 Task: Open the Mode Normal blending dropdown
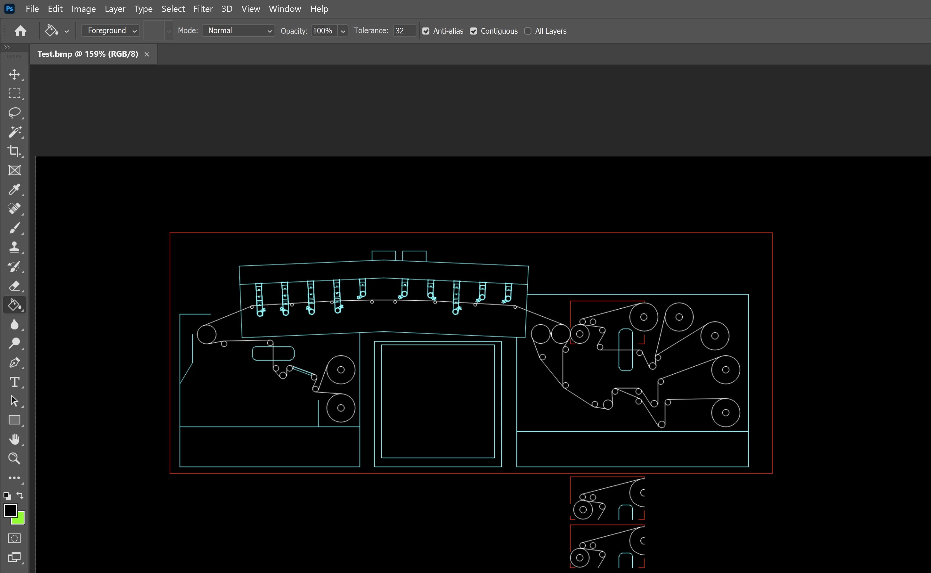click(238, 31)
